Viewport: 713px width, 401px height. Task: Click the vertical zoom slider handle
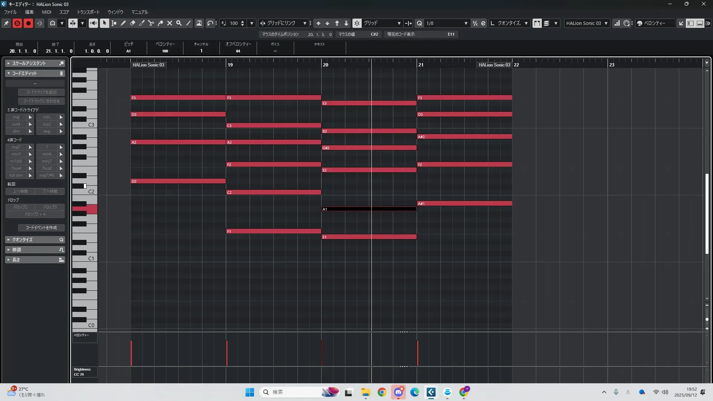pos(707,319)
